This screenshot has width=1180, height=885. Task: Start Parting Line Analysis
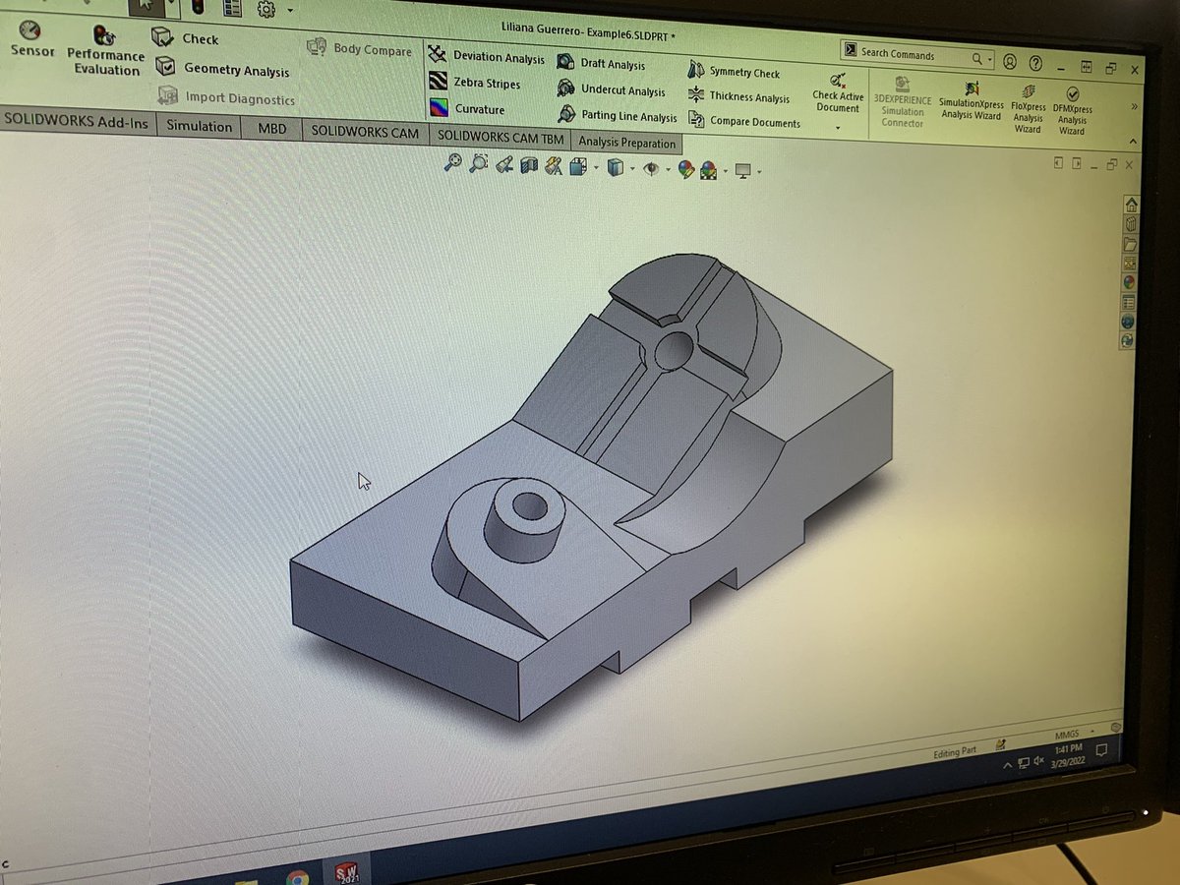[x=617, y=115]
